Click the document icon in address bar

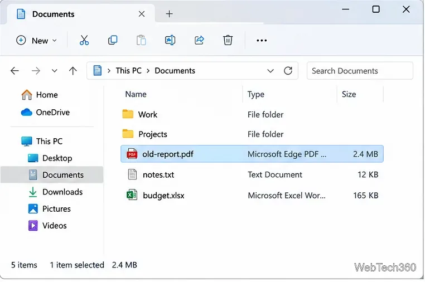(97, 70)
